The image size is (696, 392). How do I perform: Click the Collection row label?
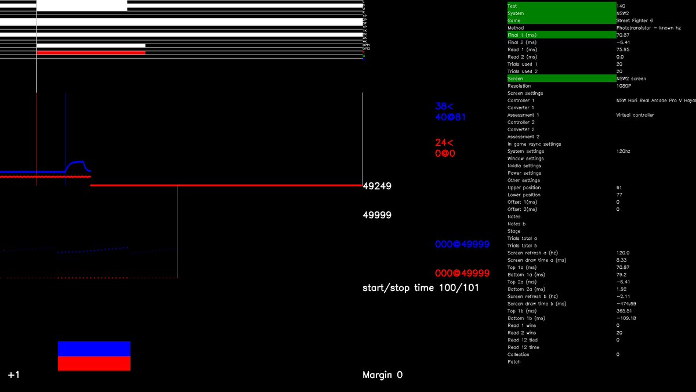tap(519, 354)
